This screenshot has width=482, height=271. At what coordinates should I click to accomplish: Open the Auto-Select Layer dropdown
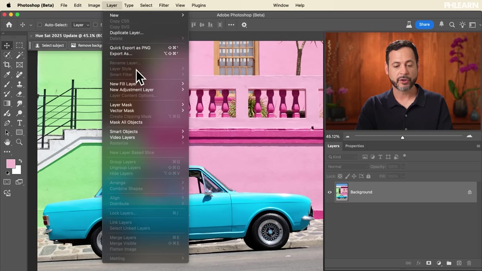point(81,25)
